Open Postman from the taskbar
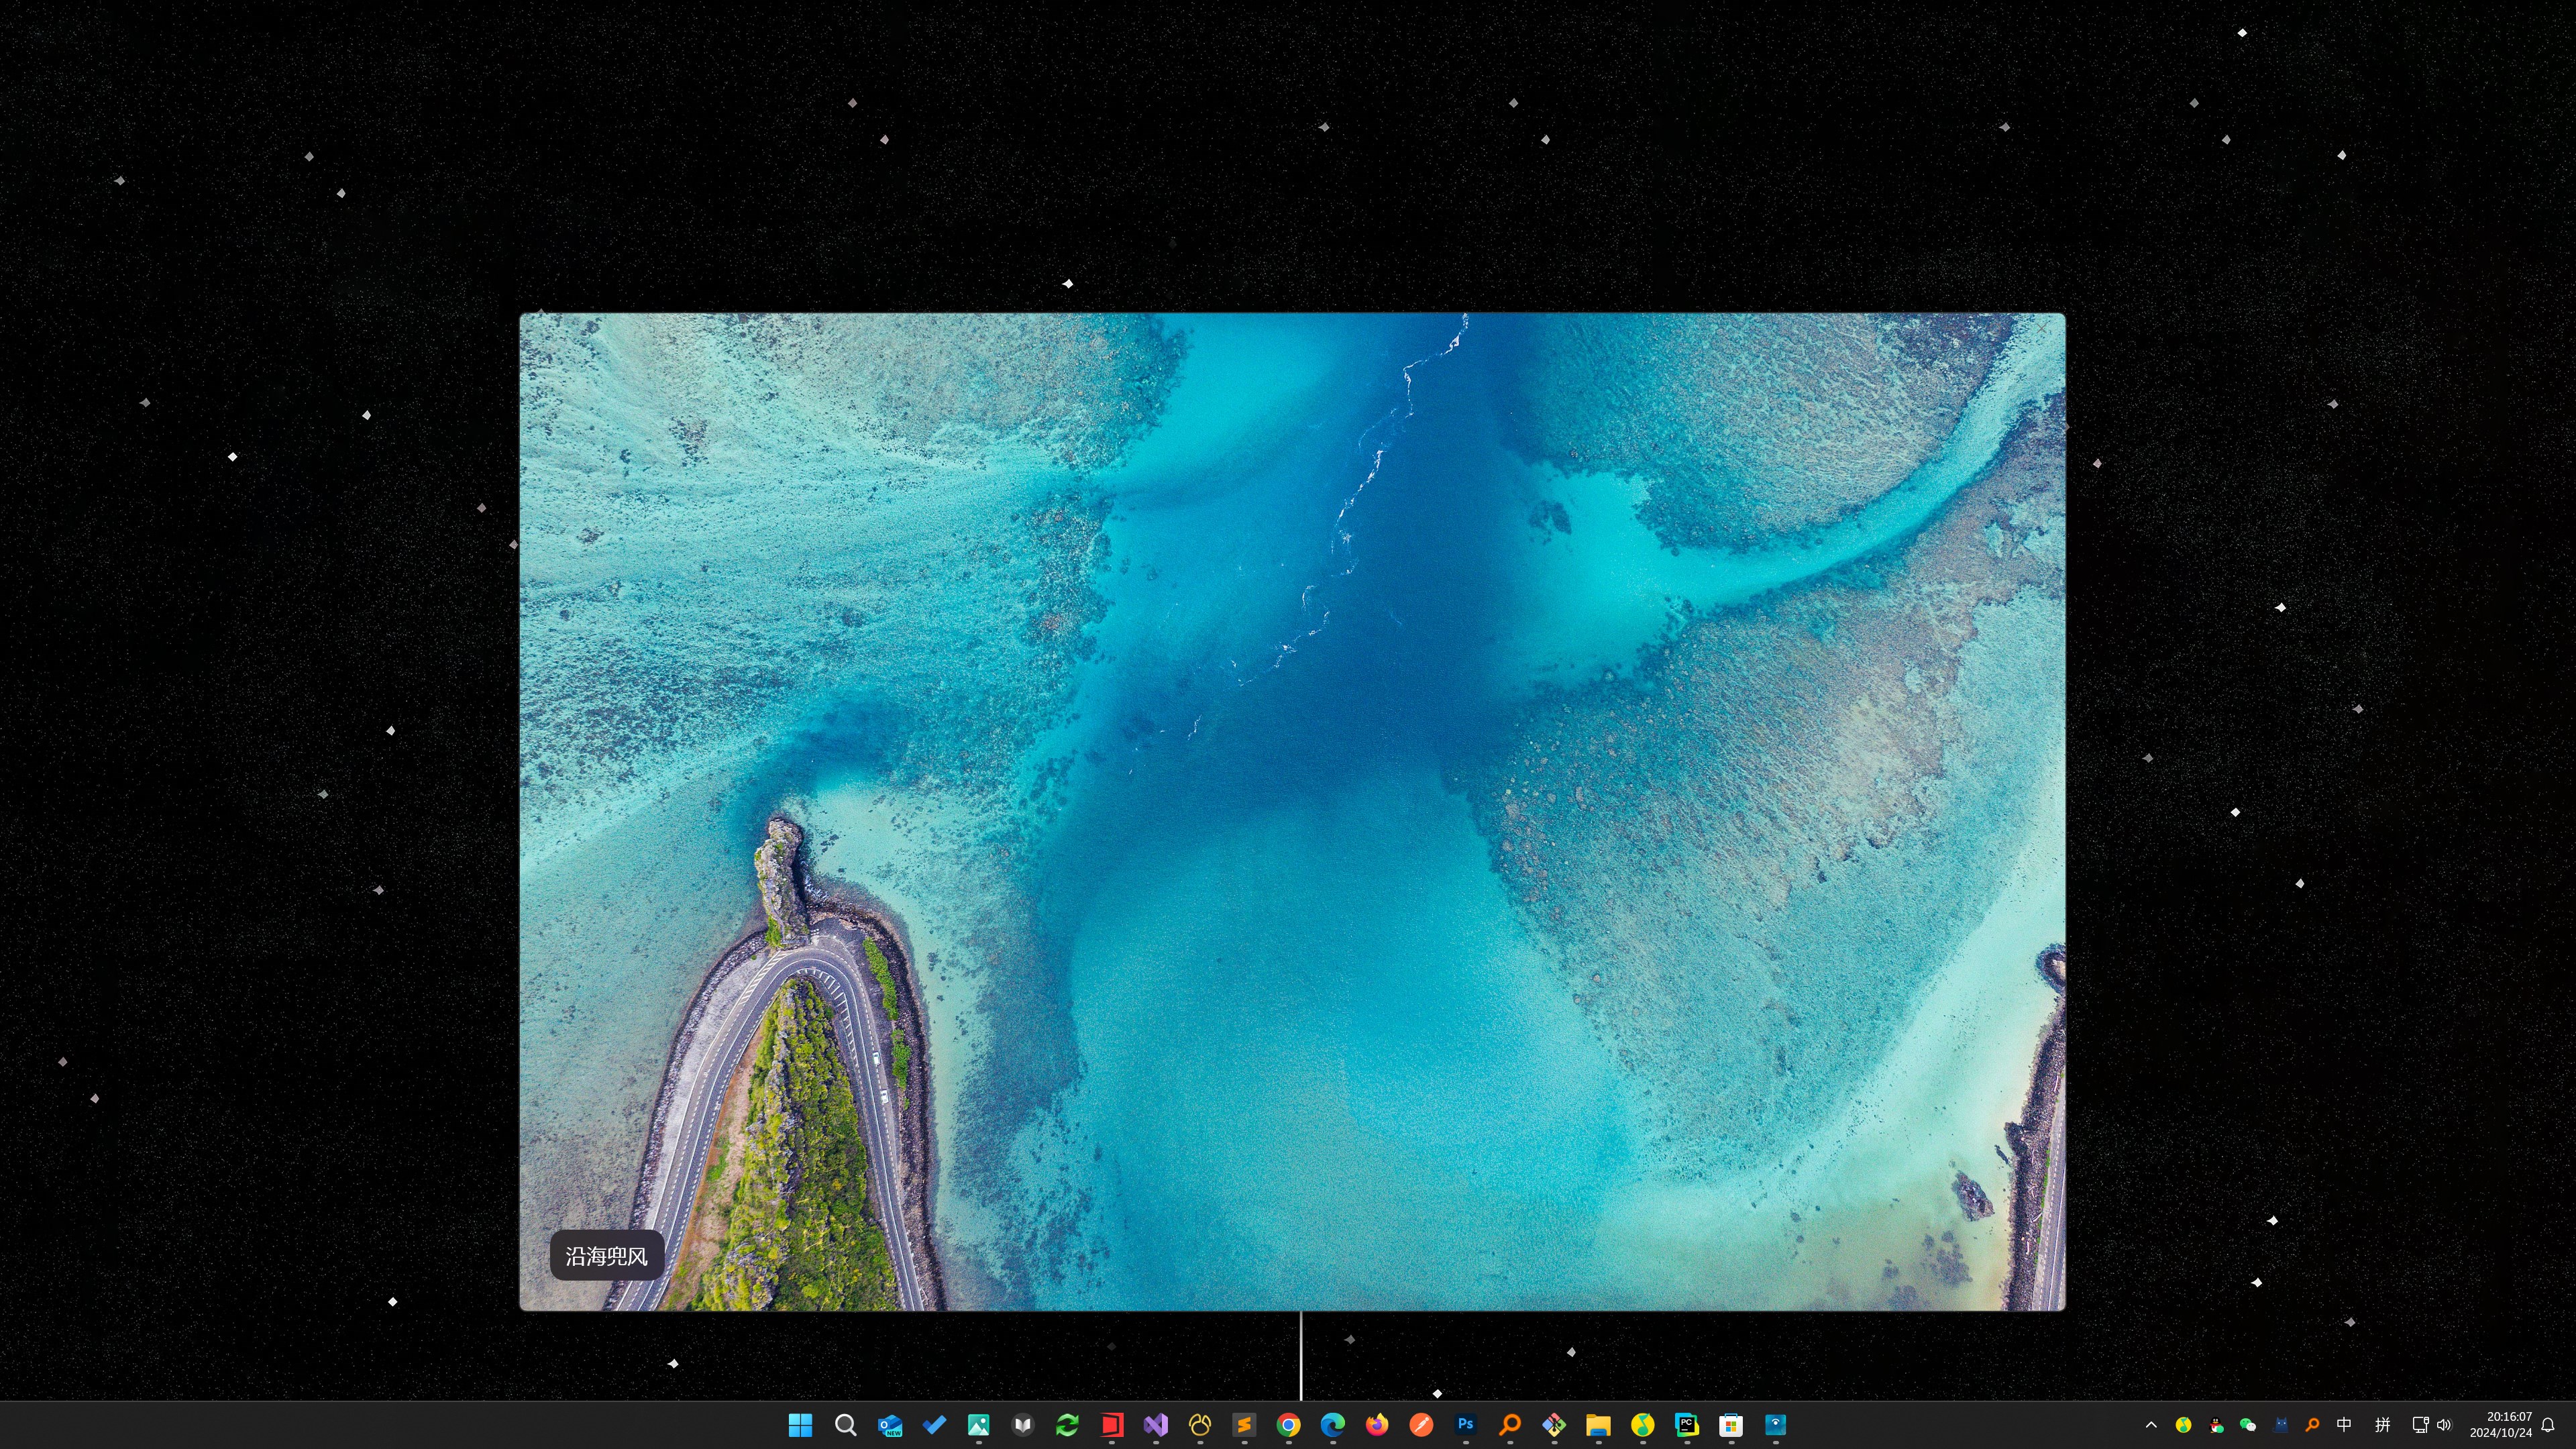This screenshot has height=1449, width=2576. 1421,1425
